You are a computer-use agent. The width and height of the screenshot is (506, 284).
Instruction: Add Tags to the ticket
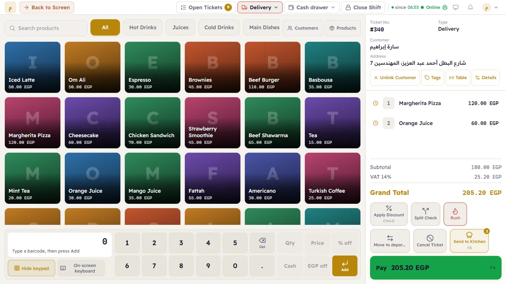433,78
